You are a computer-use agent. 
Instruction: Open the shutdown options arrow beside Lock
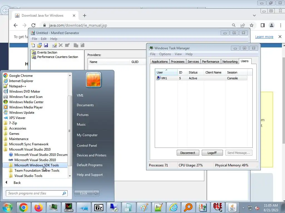[x=96, y=193]
